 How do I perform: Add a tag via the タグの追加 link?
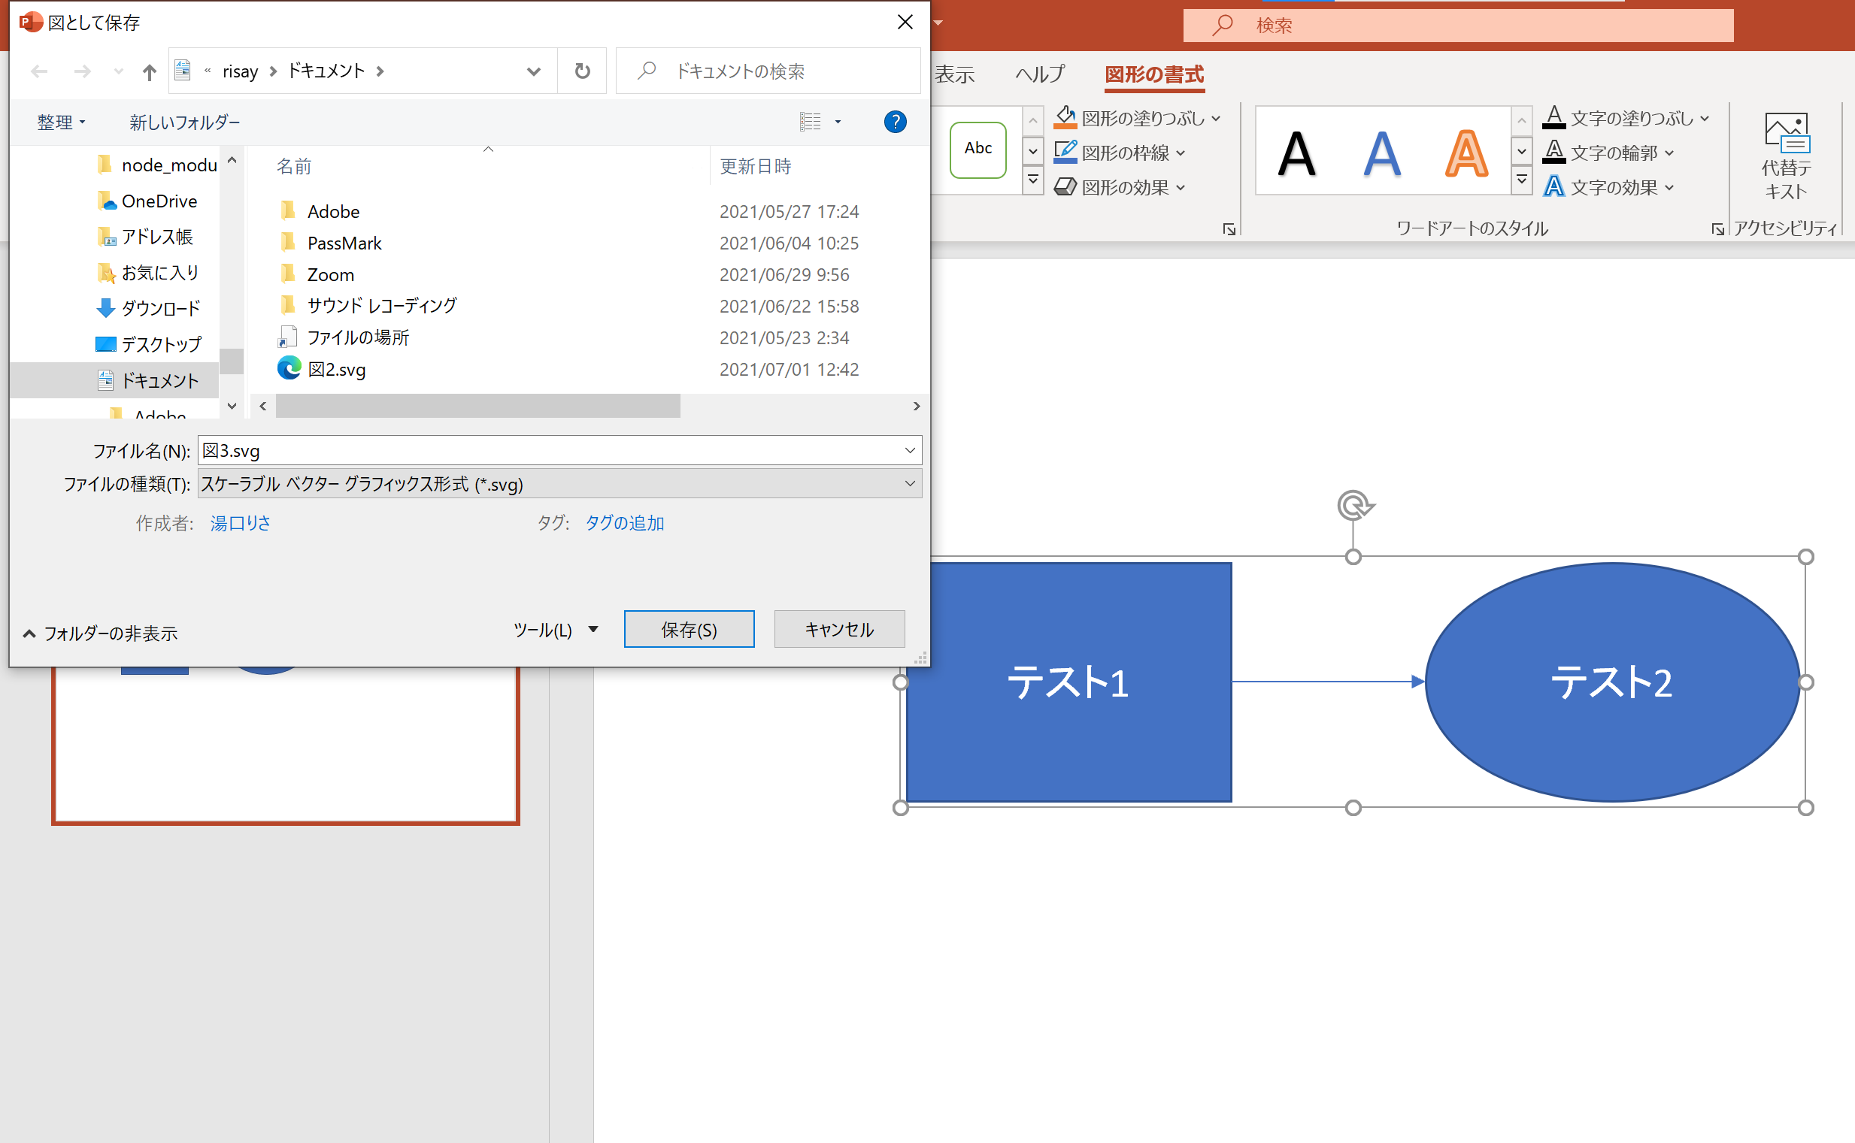624,522
